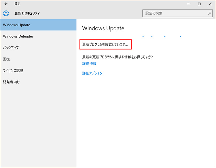Go to the 回復 section
This screenshot has height=168, width=216.
38,59
